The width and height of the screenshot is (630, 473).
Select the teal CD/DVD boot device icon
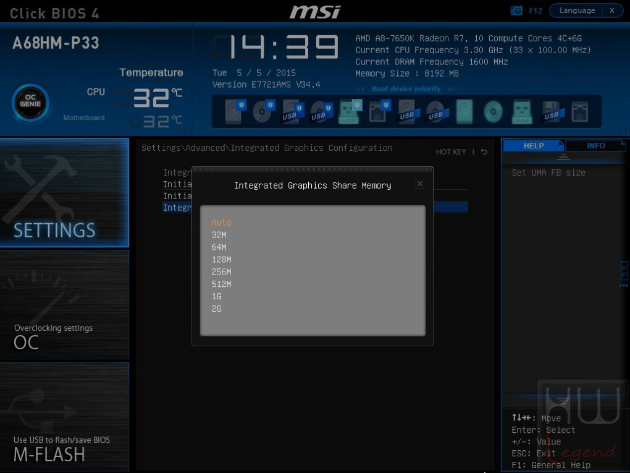(x=493, y=111)
